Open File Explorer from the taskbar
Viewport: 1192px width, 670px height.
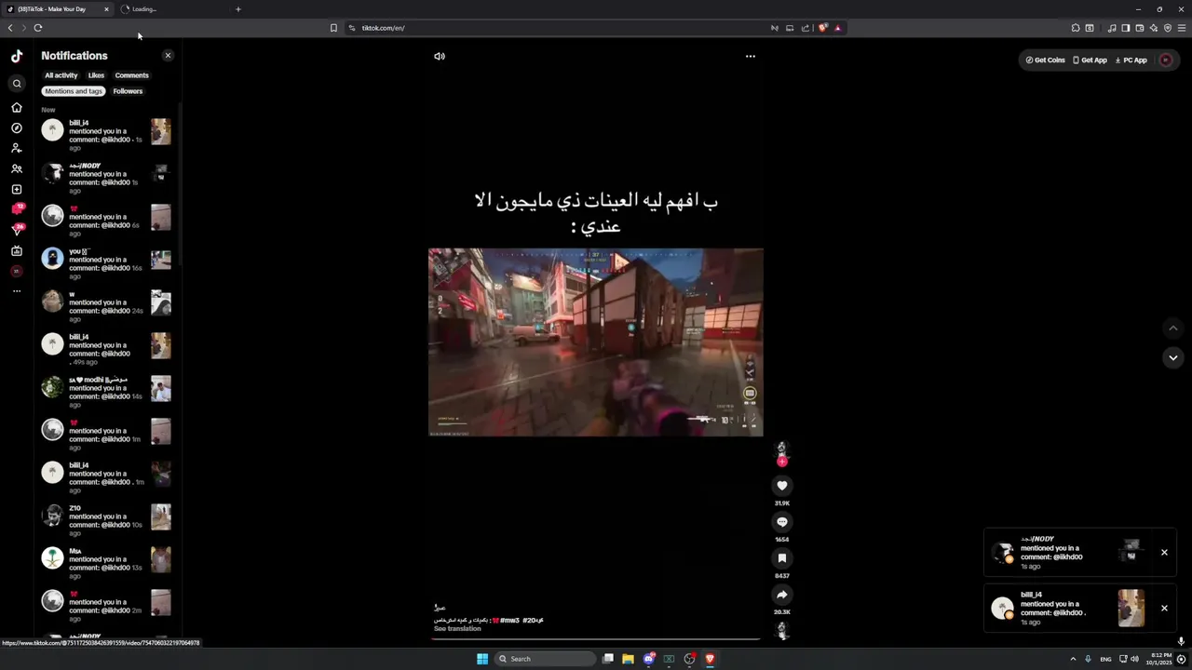[629, 659]
